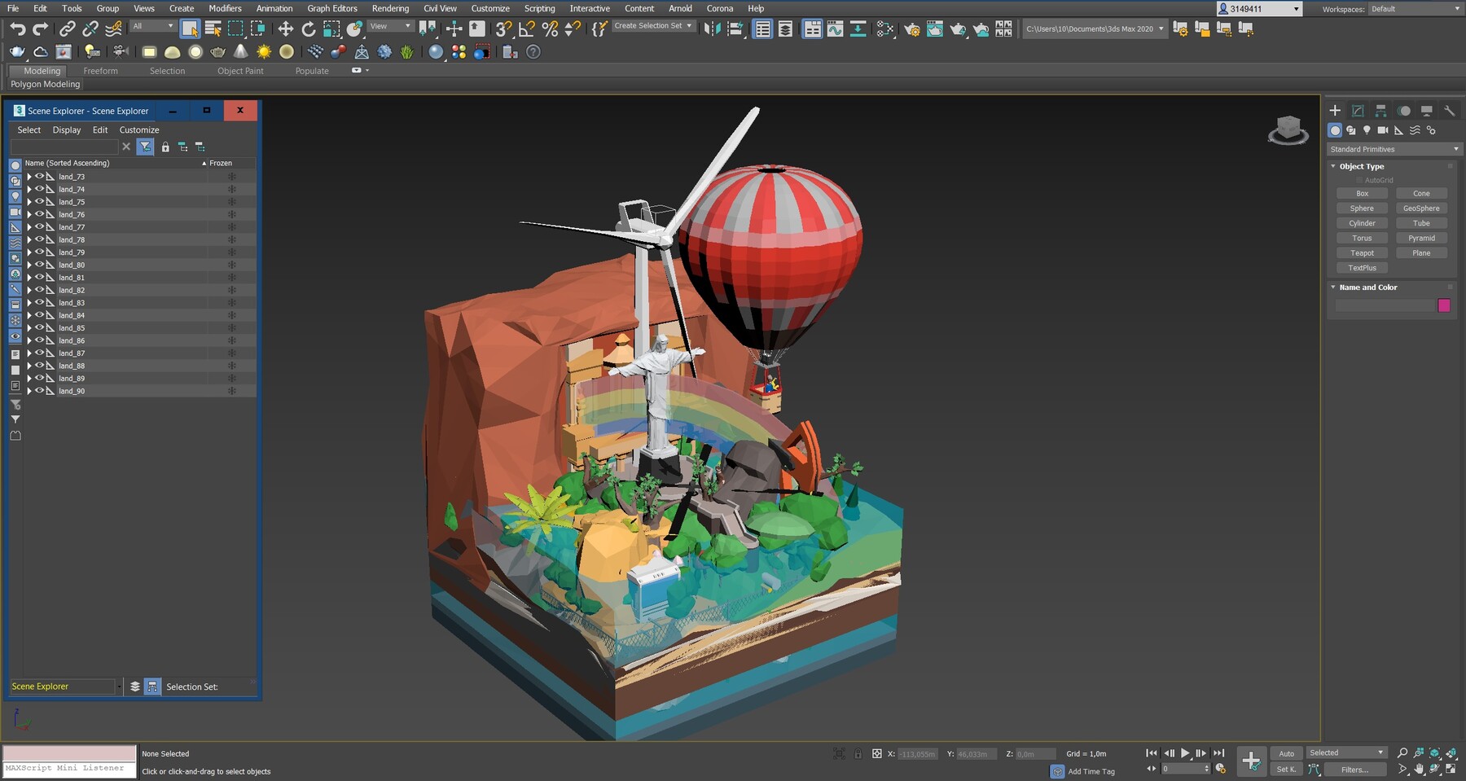Screen dimensions: 1466x781
Task: Toggle frozen state of land_82
Action: click(x=231, y=290)
